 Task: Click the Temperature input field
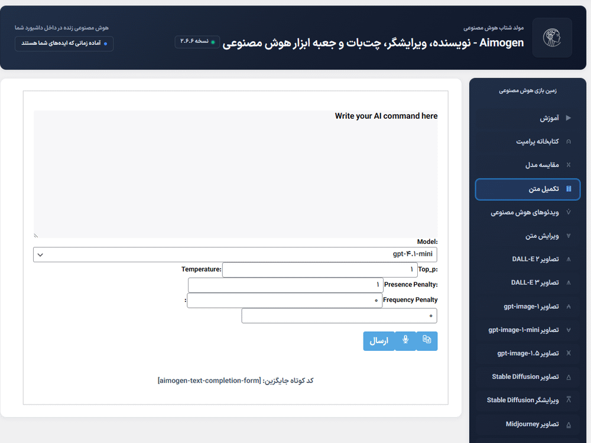319,269
